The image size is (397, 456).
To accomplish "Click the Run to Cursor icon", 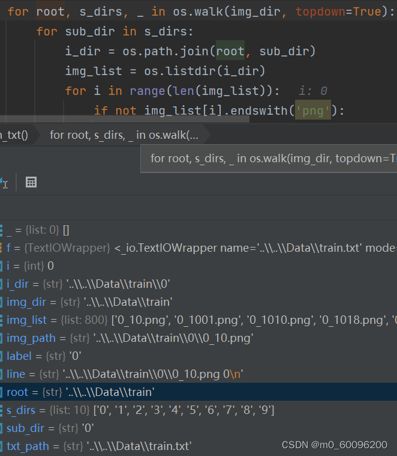I will pos(4,183).
